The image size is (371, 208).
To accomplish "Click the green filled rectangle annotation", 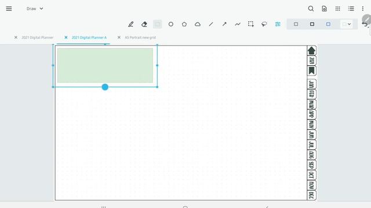I will point(105,65).
